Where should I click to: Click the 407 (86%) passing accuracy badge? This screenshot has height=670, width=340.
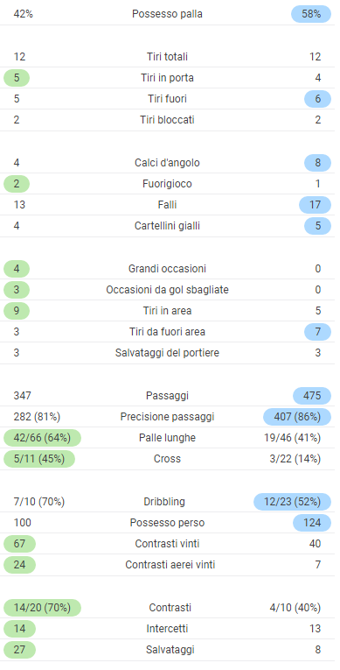[x=297, y=417]
